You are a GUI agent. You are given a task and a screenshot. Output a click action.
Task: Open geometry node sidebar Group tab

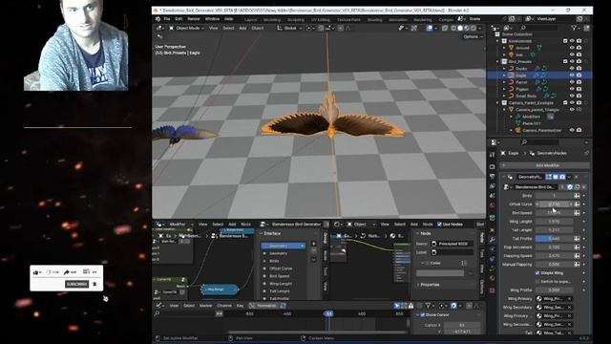point(326,237)
